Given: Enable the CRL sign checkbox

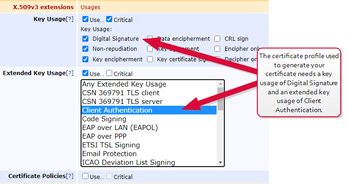Looking at the screenshot, I should tap(217, 39).
